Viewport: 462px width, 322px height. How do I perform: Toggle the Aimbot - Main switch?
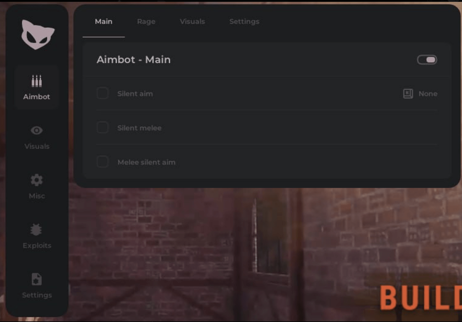(x=427, y=60)
